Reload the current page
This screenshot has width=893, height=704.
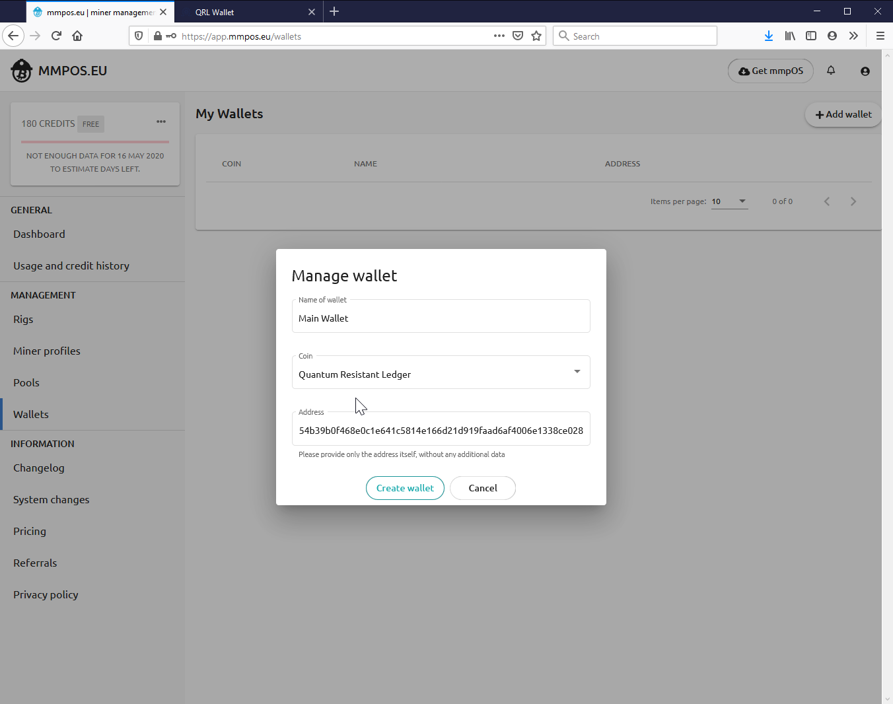point(56,36)
